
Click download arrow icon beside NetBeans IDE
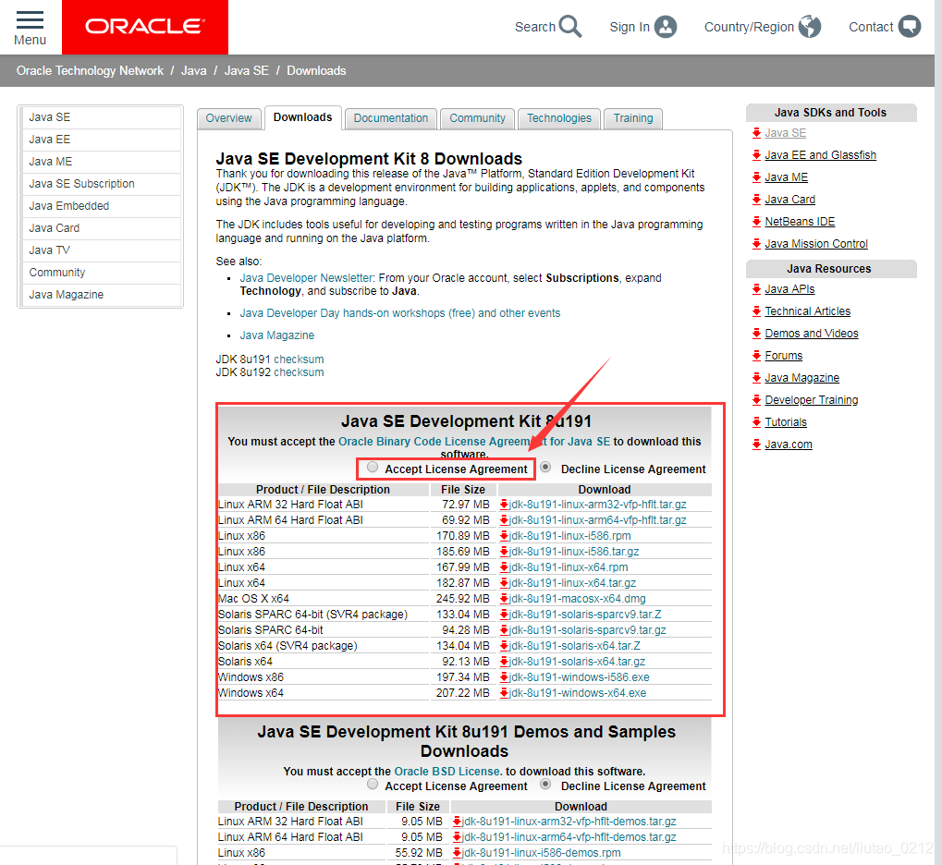pyautogui.click(x=756, y=222)
